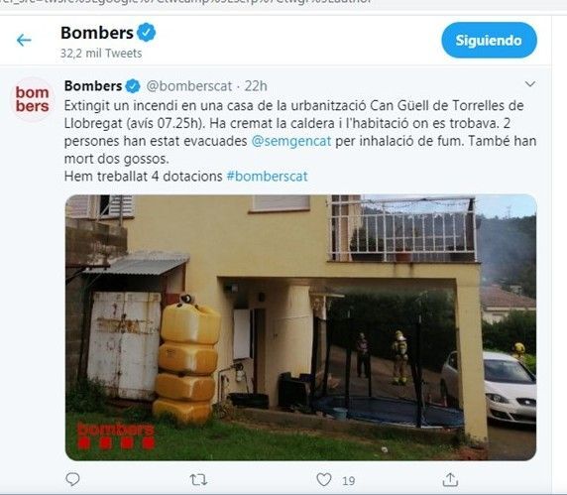Open the house fire photo
Image resolution: width=567 pixels, height=495 pixels.
[x=301, y=327]
